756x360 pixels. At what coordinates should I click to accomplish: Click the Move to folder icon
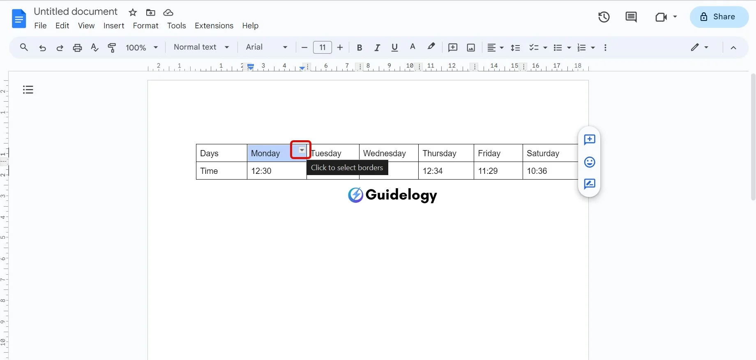pyautogui.click(x=151, y=12)
